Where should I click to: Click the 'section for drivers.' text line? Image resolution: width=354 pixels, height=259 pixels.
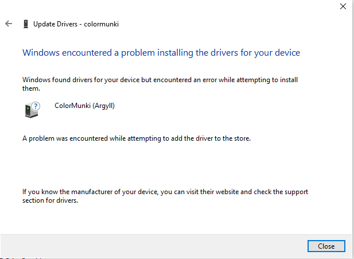click(50, 201)
